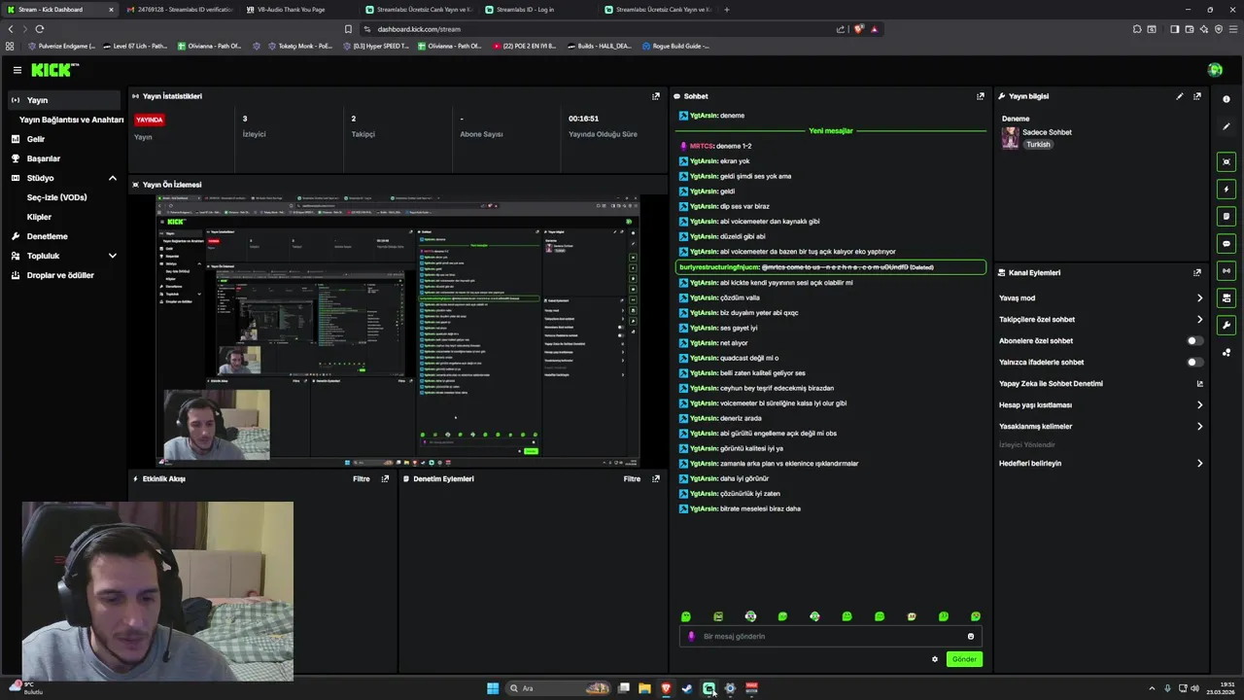1244x700 pixels.
Task: Open Filtre in Etkinlik Akışı panel
Action: pyautogui.click(x=361, y=478)
